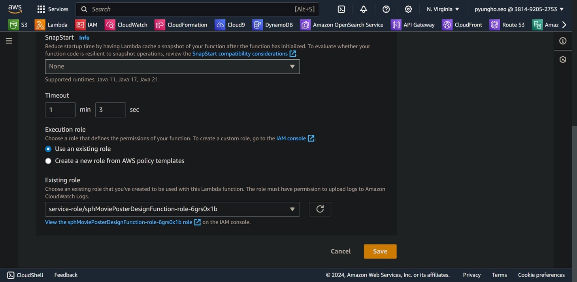577x282 pixels.
Task: Open the SnapStart None dropdown
Action: tap(172, 66)
